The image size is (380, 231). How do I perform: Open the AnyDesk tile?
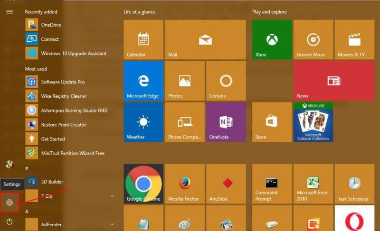click(226, 184)
